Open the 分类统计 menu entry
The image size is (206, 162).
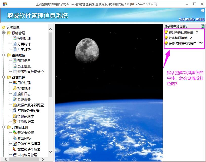tap(24, 44)
